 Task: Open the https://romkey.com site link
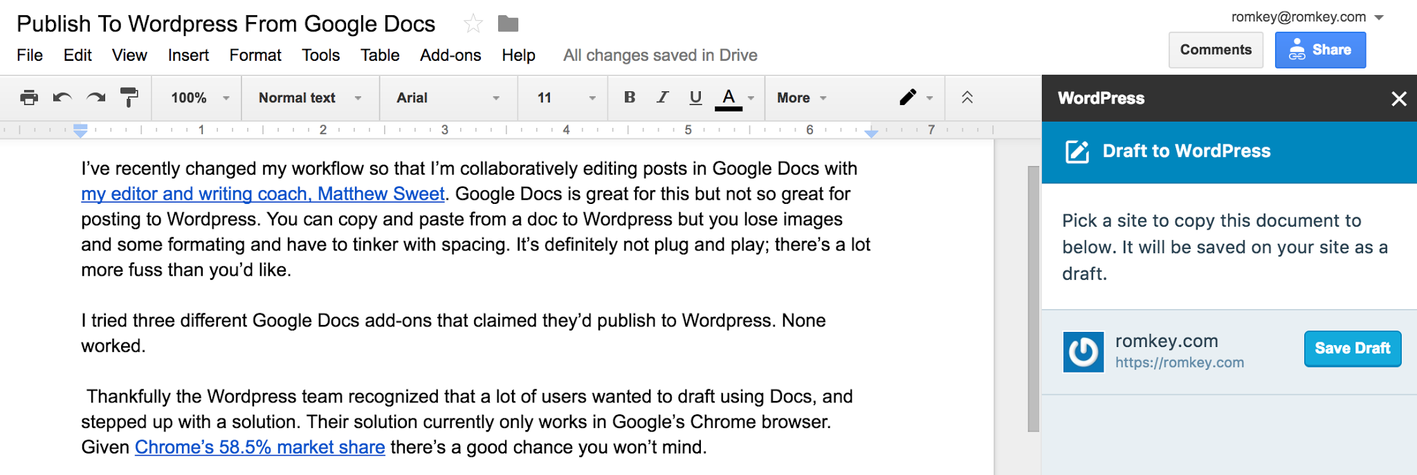point(1180,362)
